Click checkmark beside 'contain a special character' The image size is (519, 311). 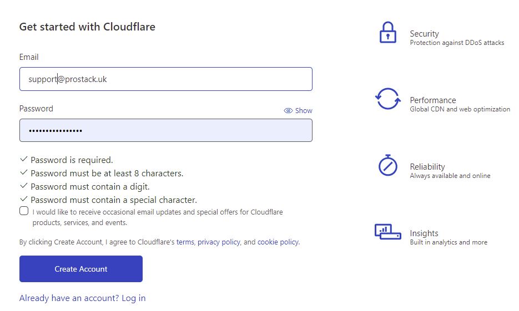coord(23,199)
